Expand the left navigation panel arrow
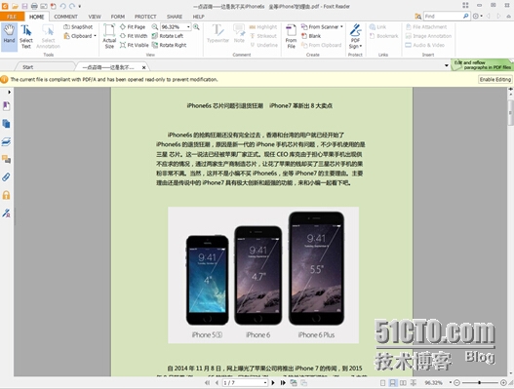This screenshot has width=514, height=389. [x=9, y=92]
